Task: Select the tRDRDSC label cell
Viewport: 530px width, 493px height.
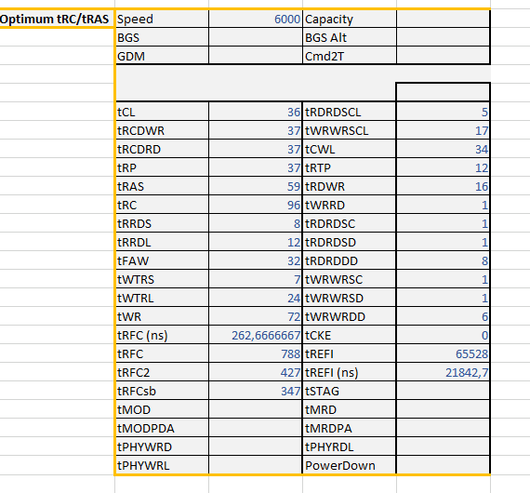Action: click(x=350, y=223)
